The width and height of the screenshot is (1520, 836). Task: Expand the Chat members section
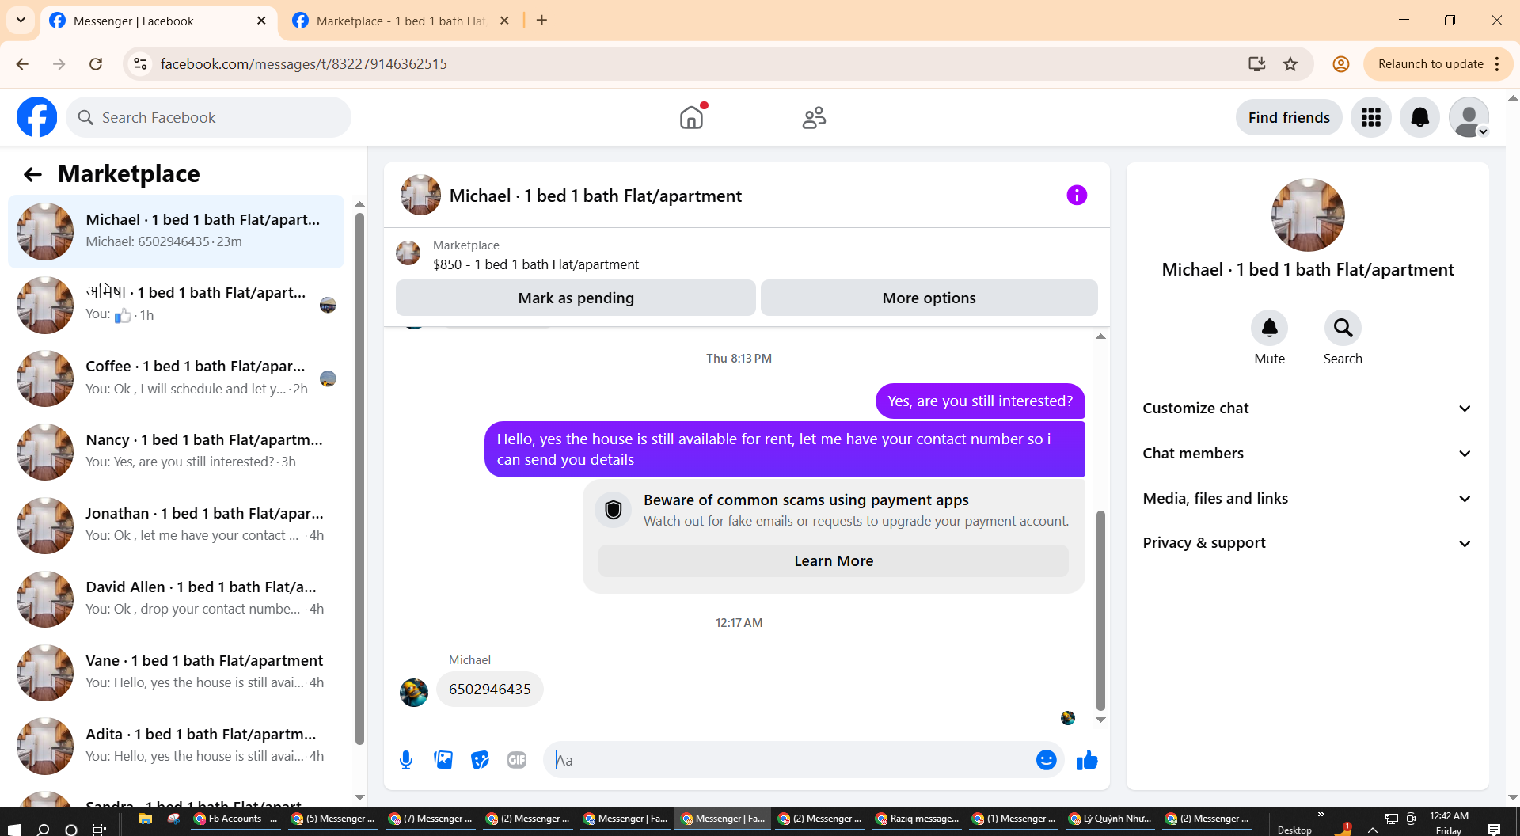coord(1307,454)
